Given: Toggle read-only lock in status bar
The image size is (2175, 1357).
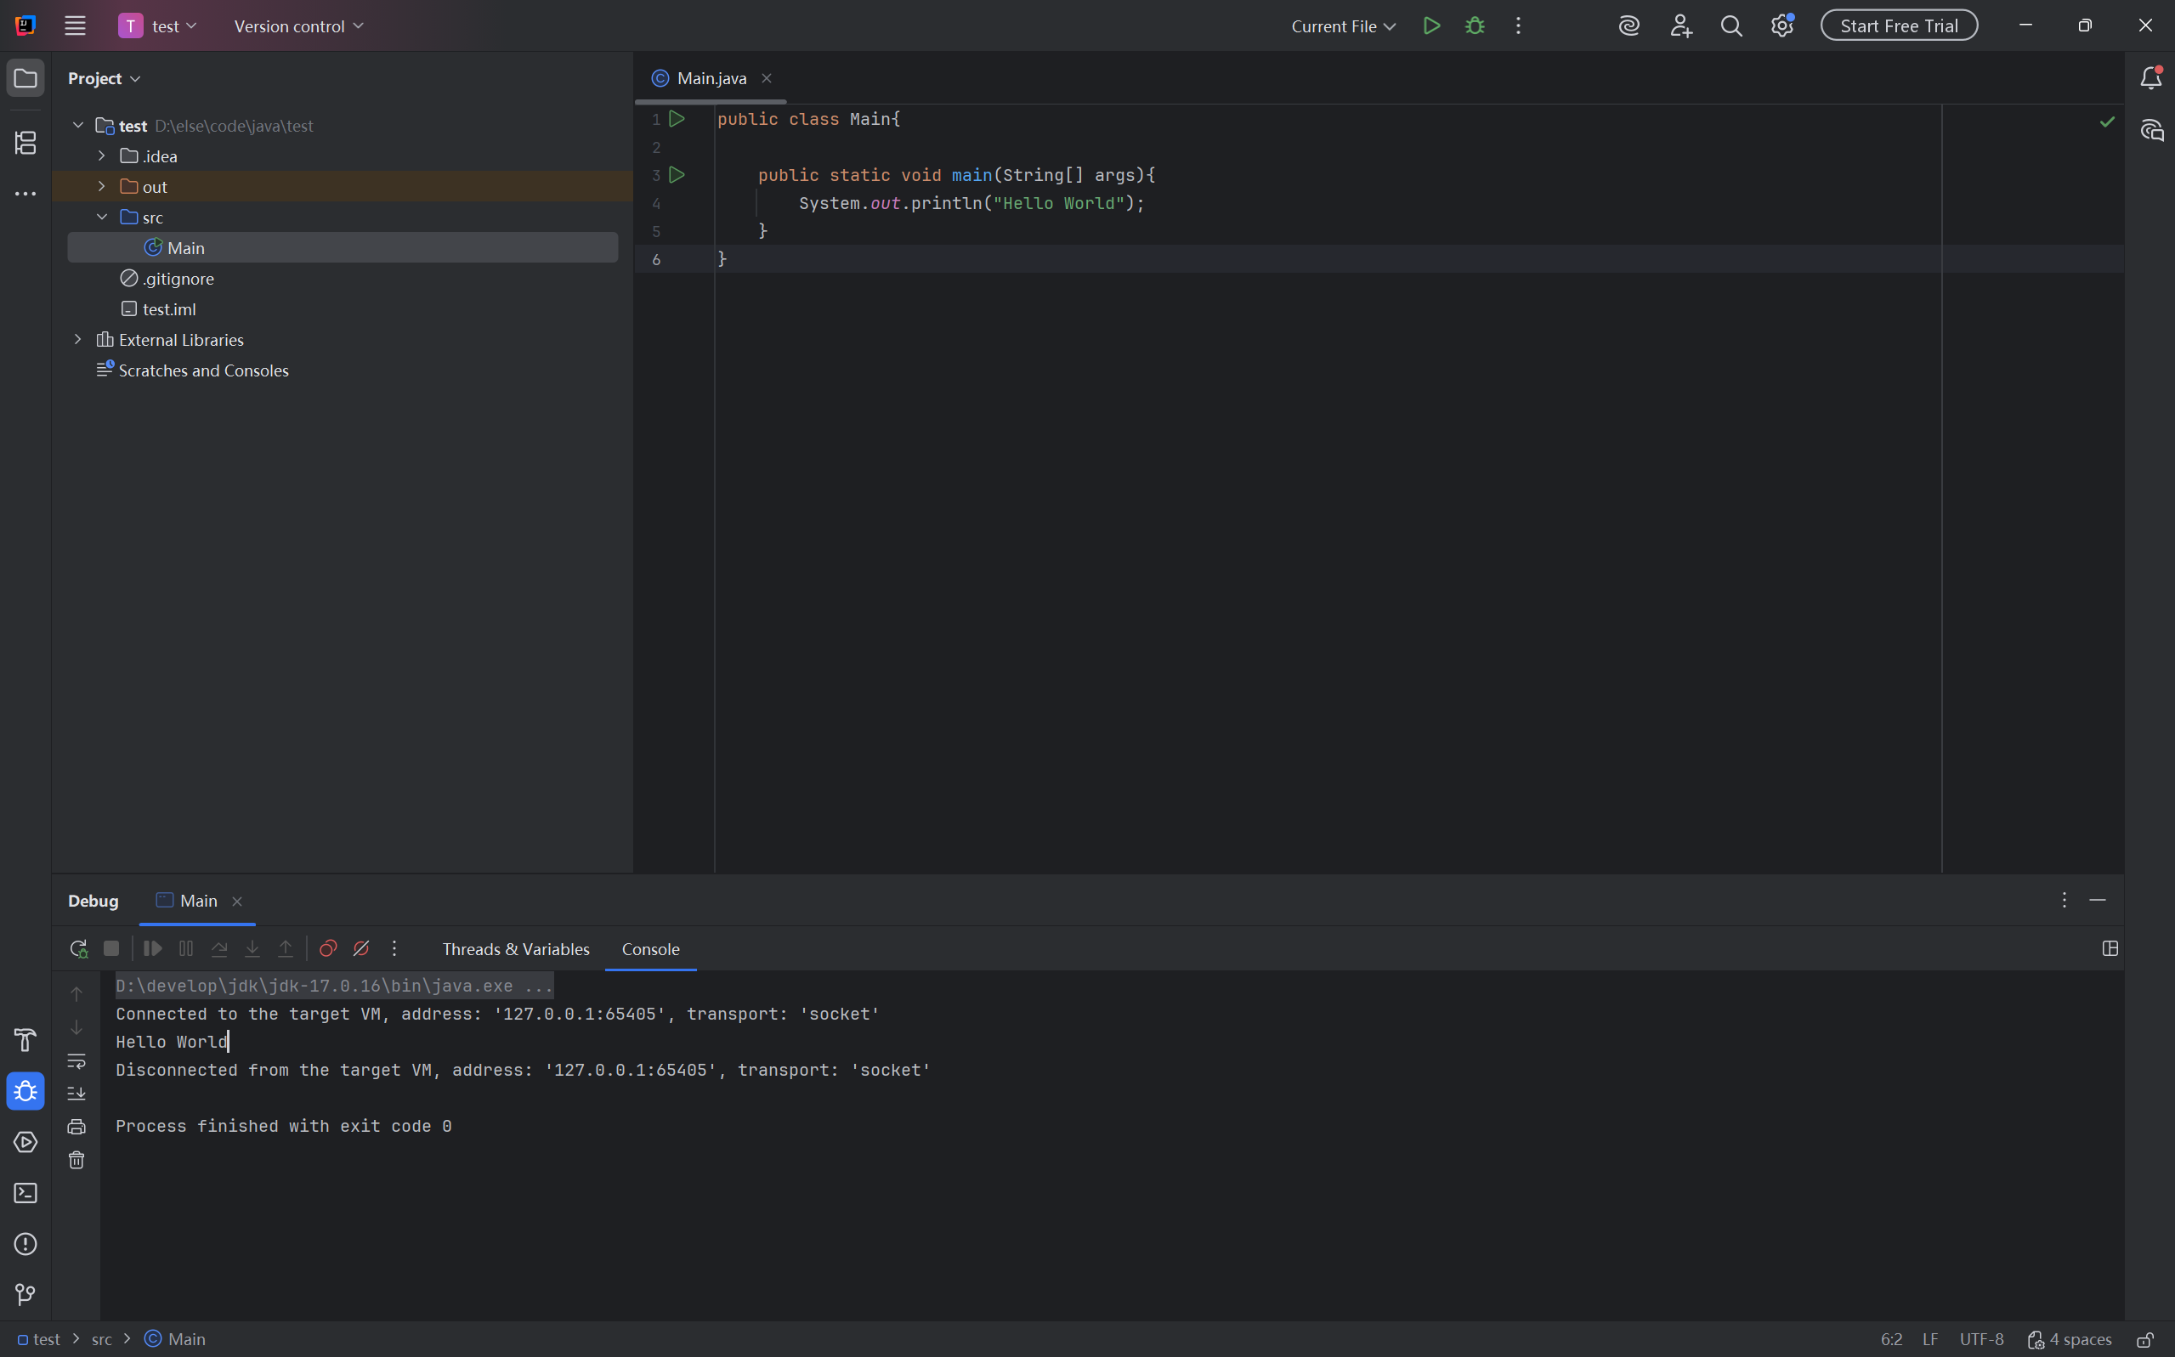Looking at the screenshot, I should pyautogui.click(x=2144, y=1339).
